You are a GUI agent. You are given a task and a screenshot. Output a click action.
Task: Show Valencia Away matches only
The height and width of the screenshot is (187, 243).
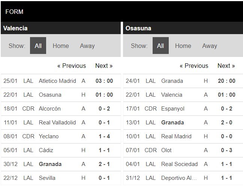point(87,46)
